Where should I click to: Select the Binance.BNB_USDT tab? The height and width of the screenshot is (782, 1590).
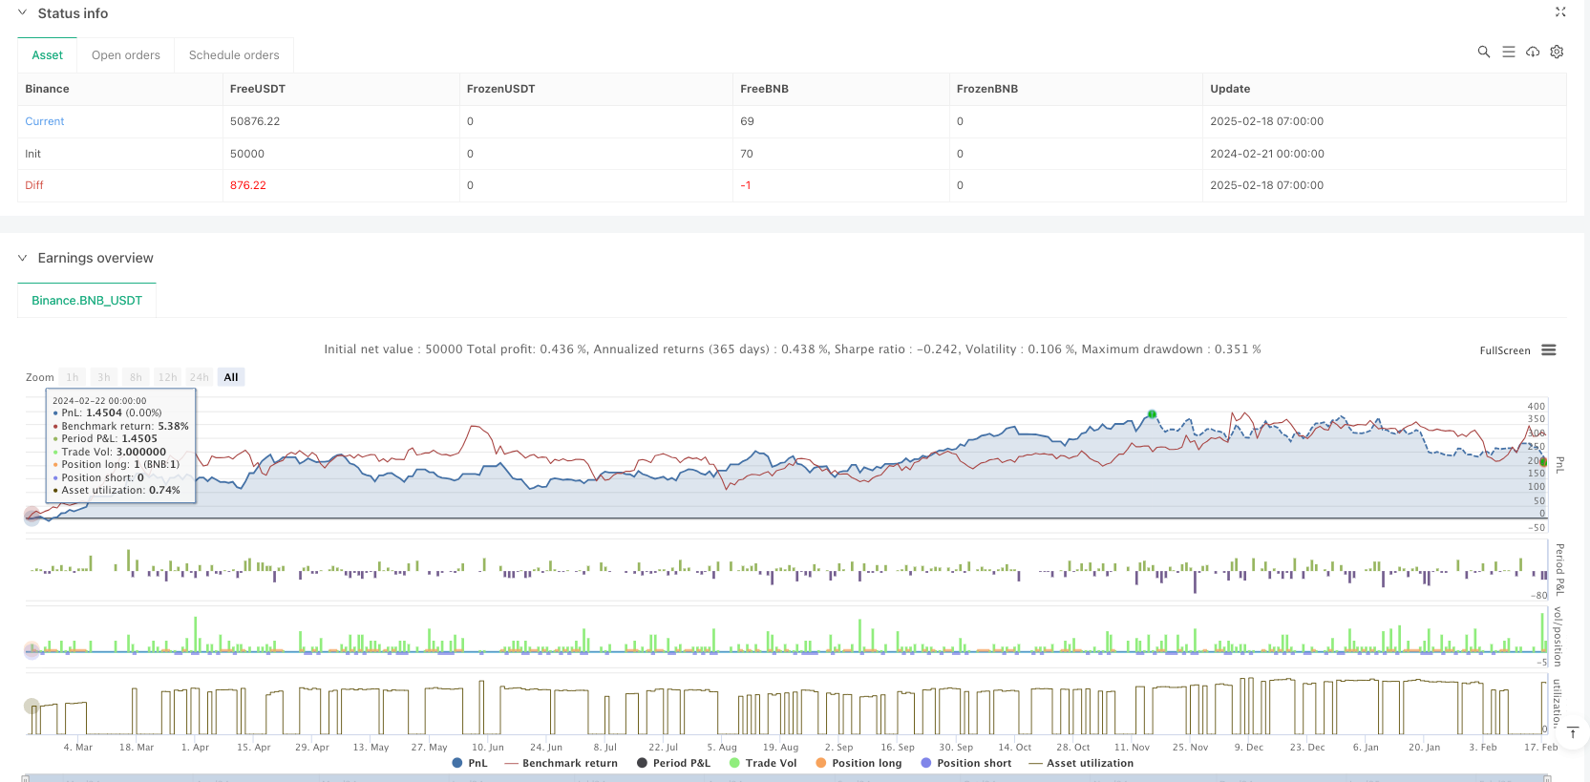click(87, 300)
